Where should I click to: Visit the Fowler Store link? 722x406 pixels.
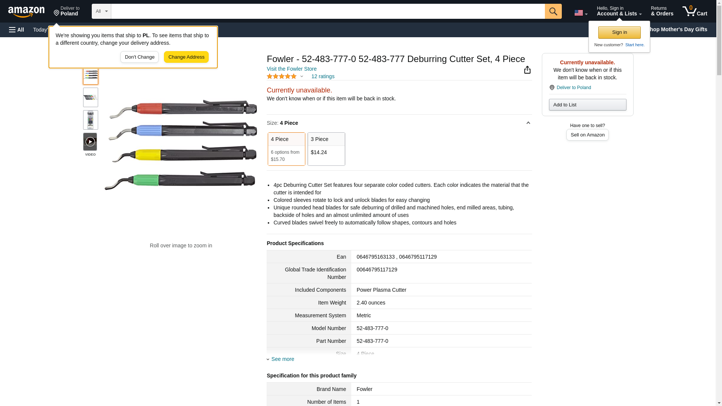pyautogui.click(x=291, y=69)
